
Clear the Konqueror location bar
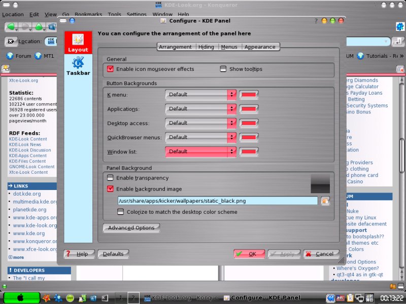(x=11, y=42)
